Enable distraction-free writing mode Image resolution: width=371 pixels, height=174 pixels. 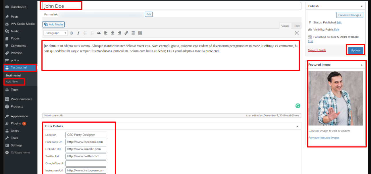tap(297, 33)
